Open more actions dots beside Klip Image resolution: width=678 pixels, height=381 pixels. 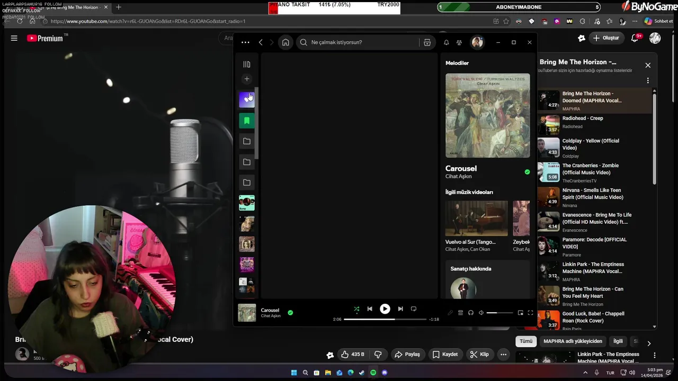[x=504, y=355]
